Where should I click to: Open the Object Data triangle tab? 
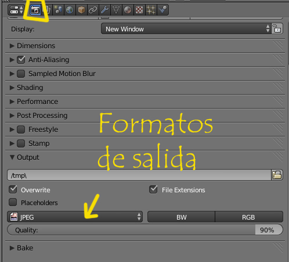[116, 10]
